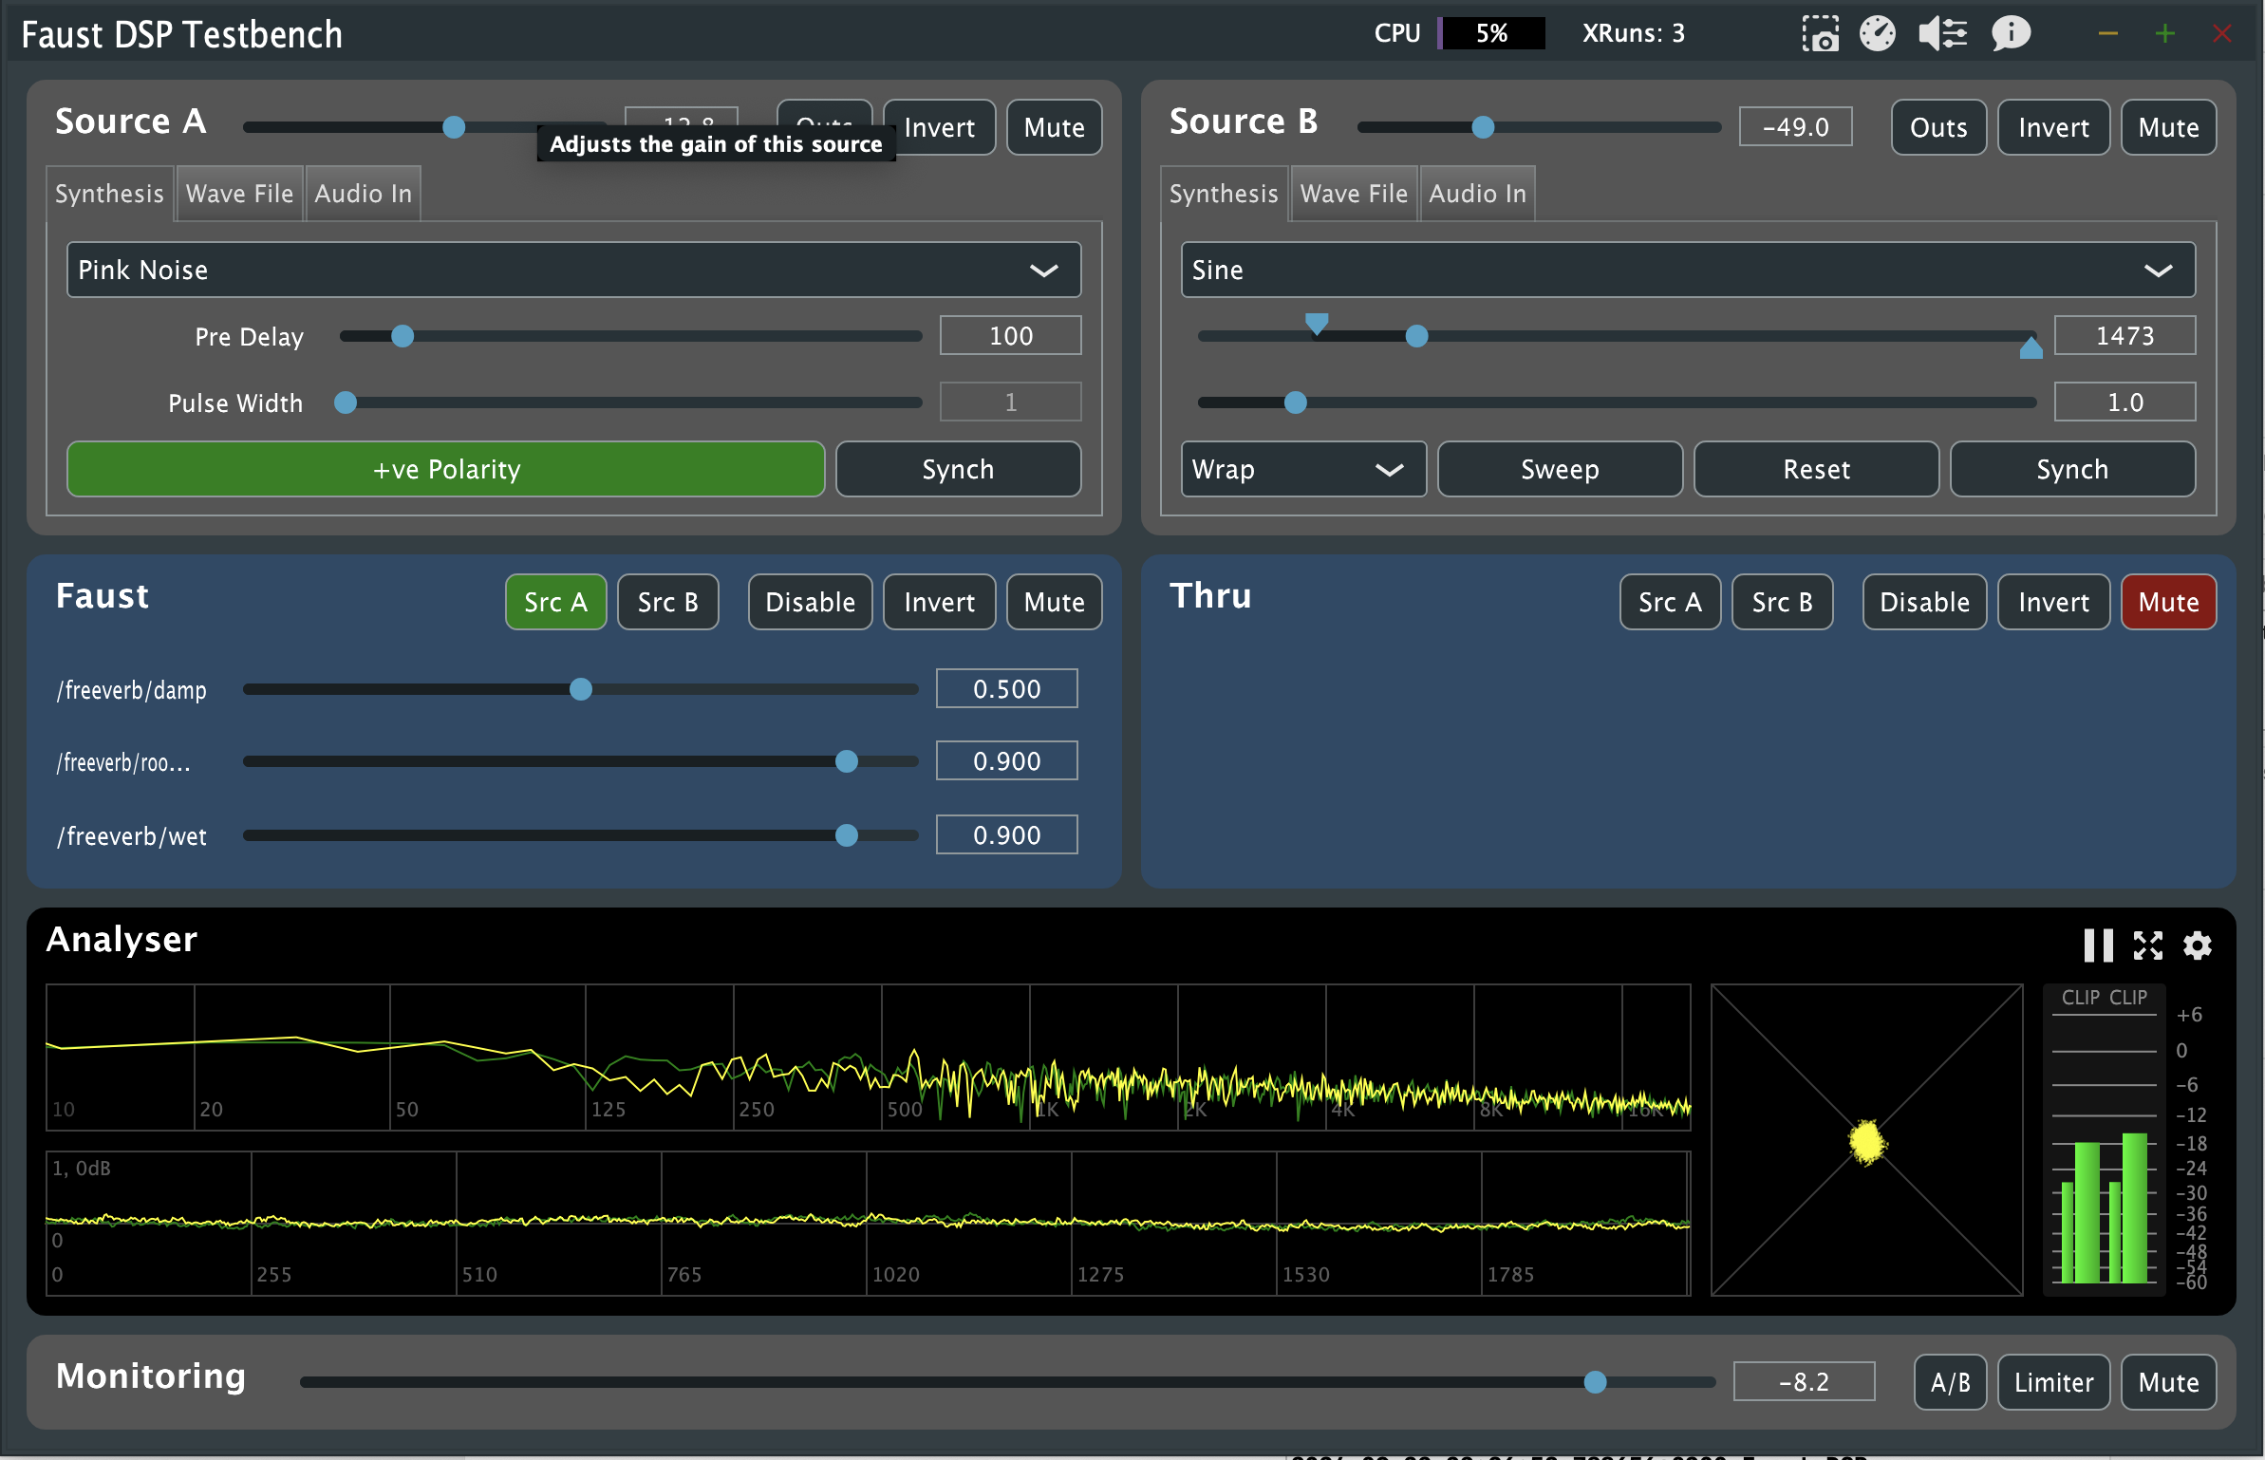This screenshot has width=2265, height=1460.
Task: Select Audio In tab in Source B
Action: [x=1477, y=194]
